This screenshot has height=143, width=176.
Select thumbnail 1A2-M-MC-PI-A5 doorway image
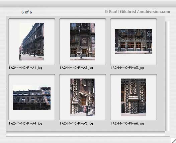point(83,97)
